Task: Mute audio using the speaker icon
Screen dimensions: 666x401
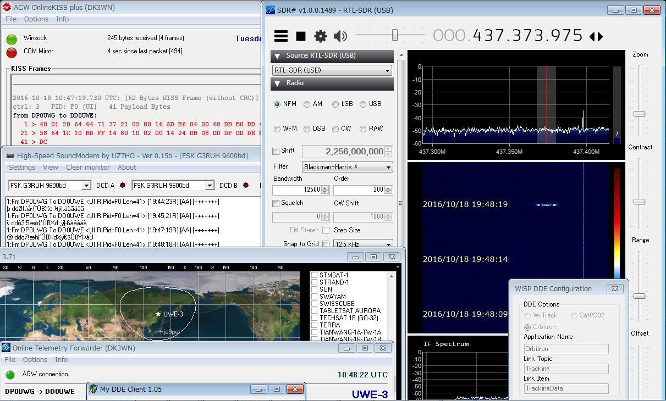Action: tap(340, 36)
